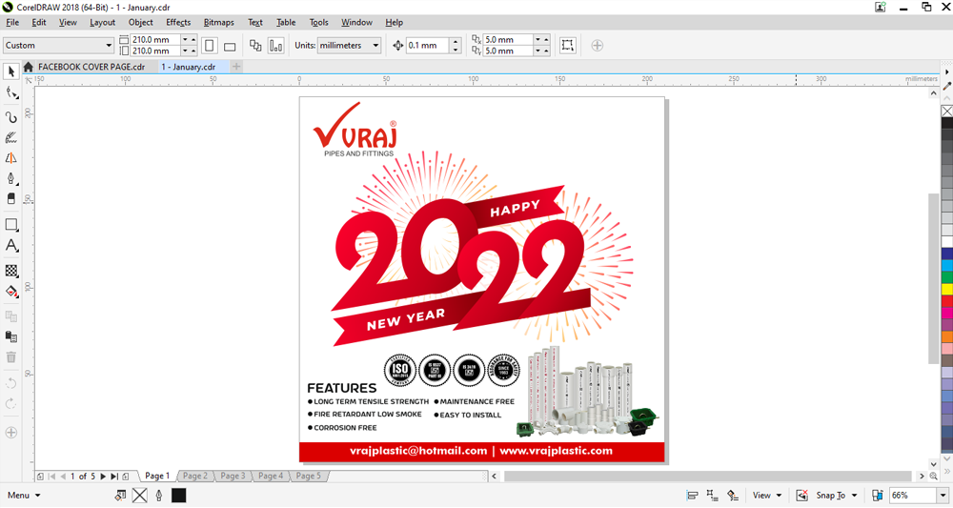Go to the next page arrow
This screenshot has width=953, height=508.
click(103, 477)
